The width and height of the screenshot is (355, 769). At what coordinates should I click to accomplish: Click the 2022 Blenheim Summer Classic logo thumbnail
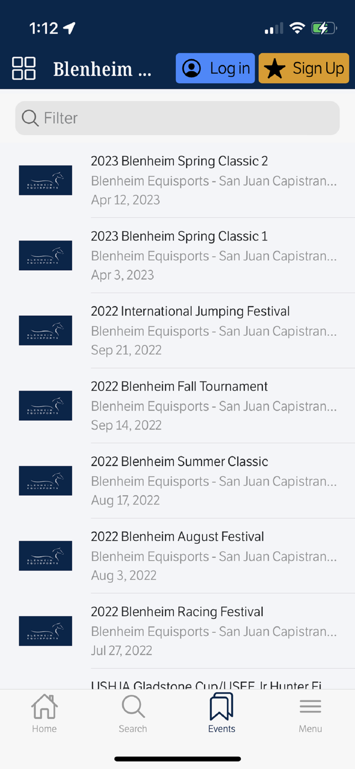(45, 481)
